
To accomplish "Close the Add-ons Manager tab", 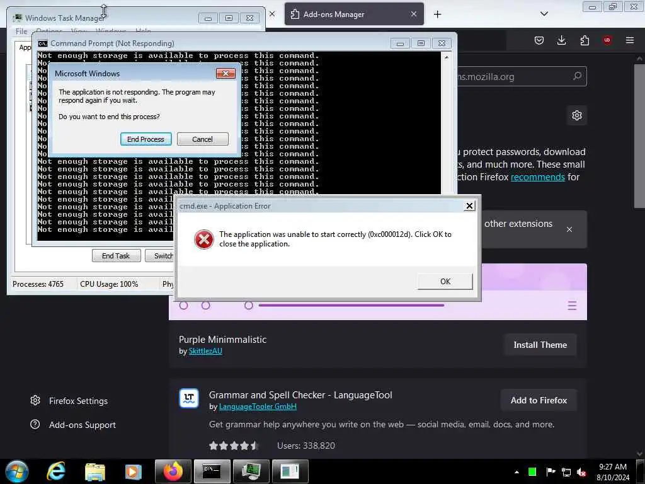I will (414, 14).
